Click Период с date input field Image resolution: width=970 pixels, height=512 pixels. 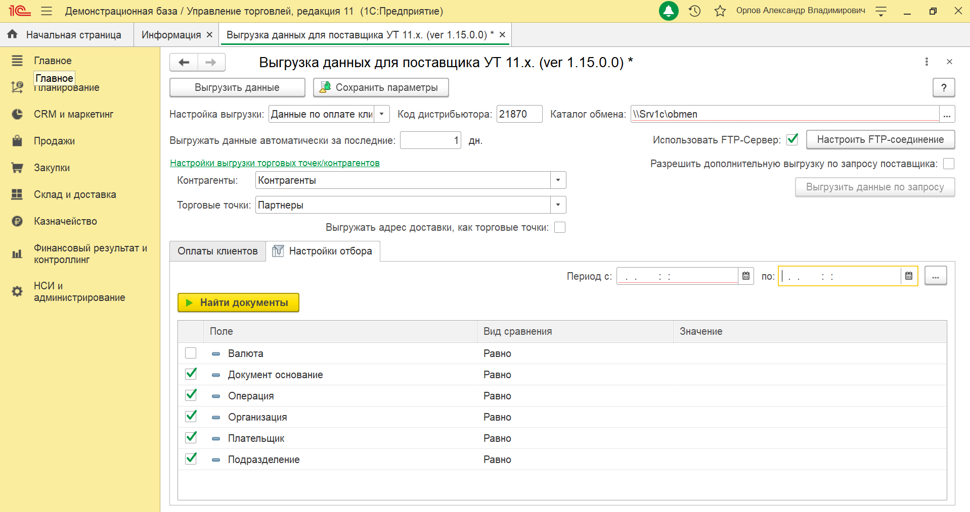coord(677,276)
